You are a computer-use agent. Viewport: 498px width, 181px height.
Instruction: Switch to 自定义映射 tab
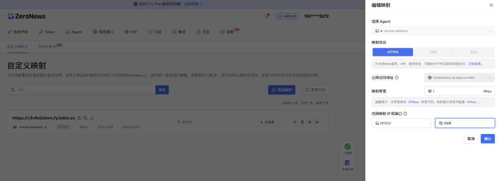(x=18, y=47)
